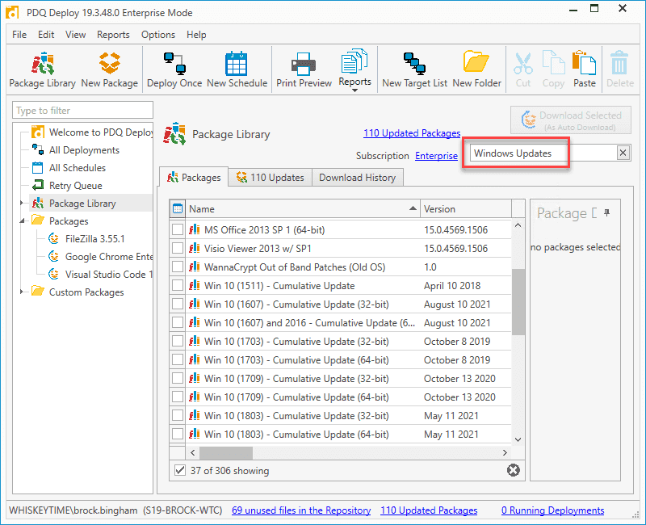Open 0 Running Deployments link
This screenshot has height=525, width=646.
pos(552,510)
